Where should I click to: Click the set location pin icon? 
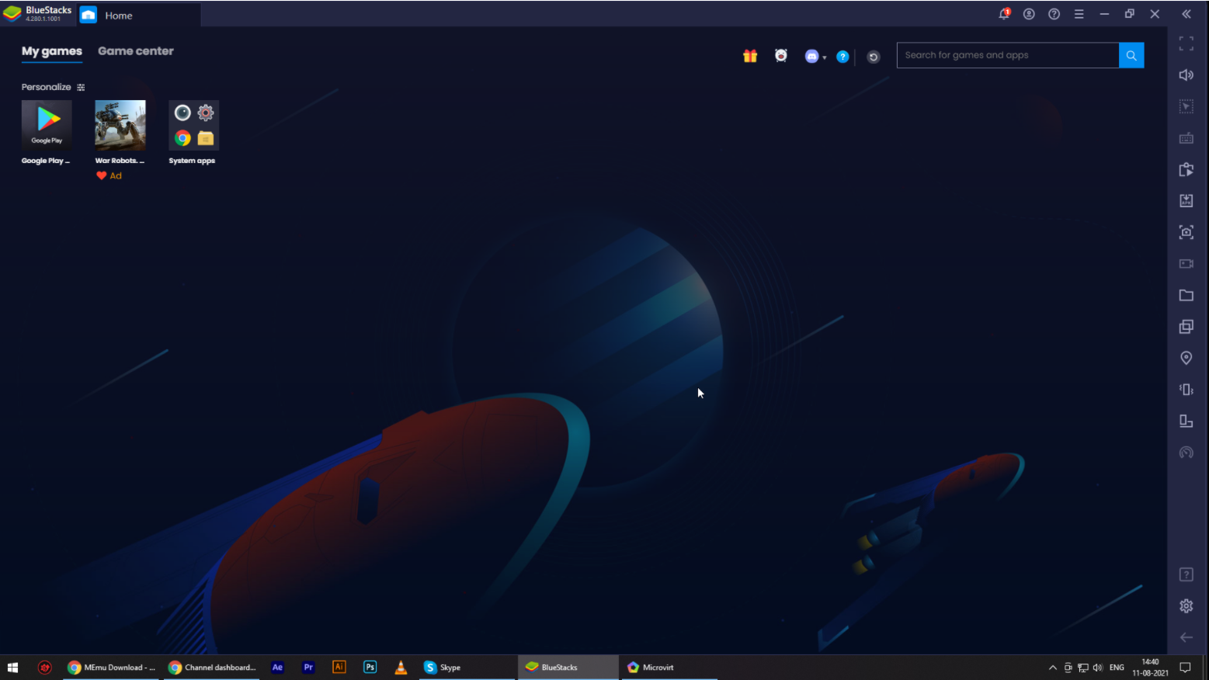click(x=1186, y=358)
